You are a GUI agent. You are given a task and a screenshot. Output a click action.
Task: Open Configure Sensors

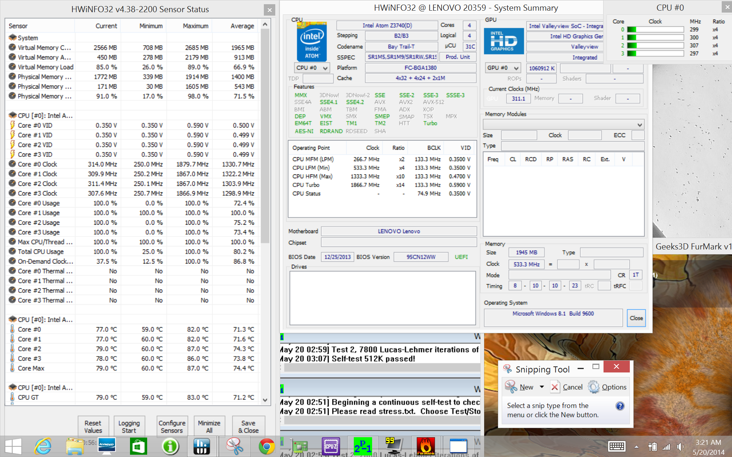click(172, 427)
